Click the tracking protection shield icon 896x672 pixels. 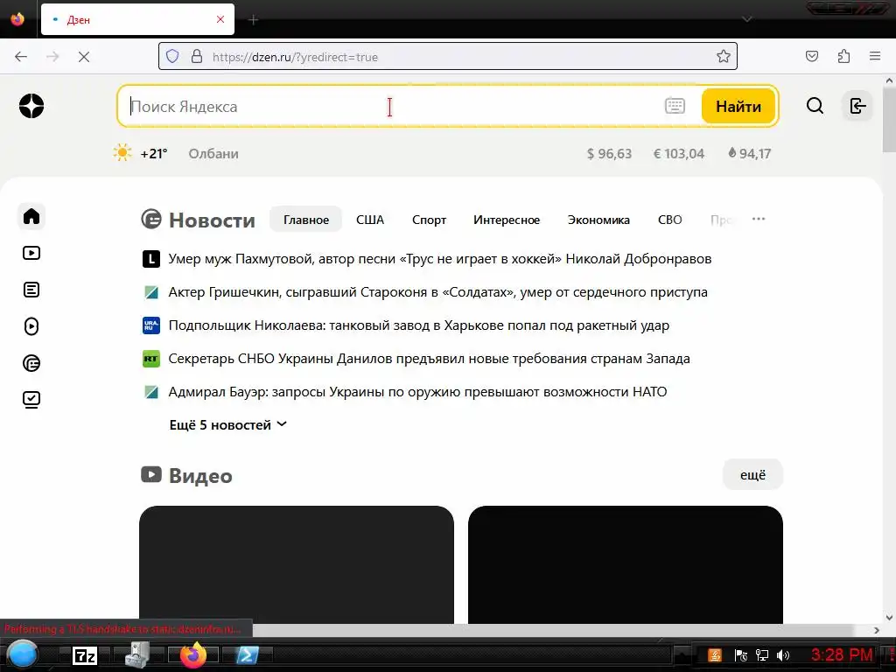172,56
